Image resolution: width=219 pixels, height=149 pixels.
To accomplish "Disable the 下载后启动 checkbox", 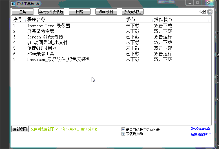I will point(123,134).
